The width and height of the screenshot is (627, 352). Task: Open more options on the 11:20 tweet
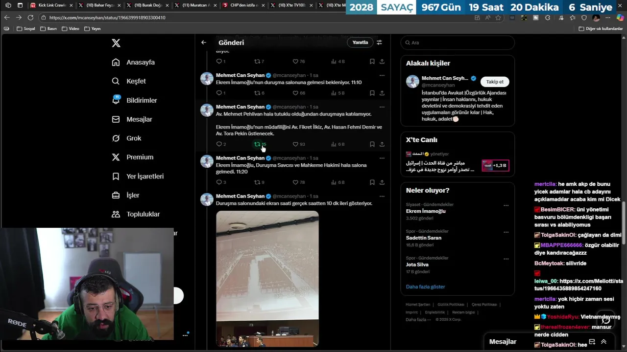382,158
